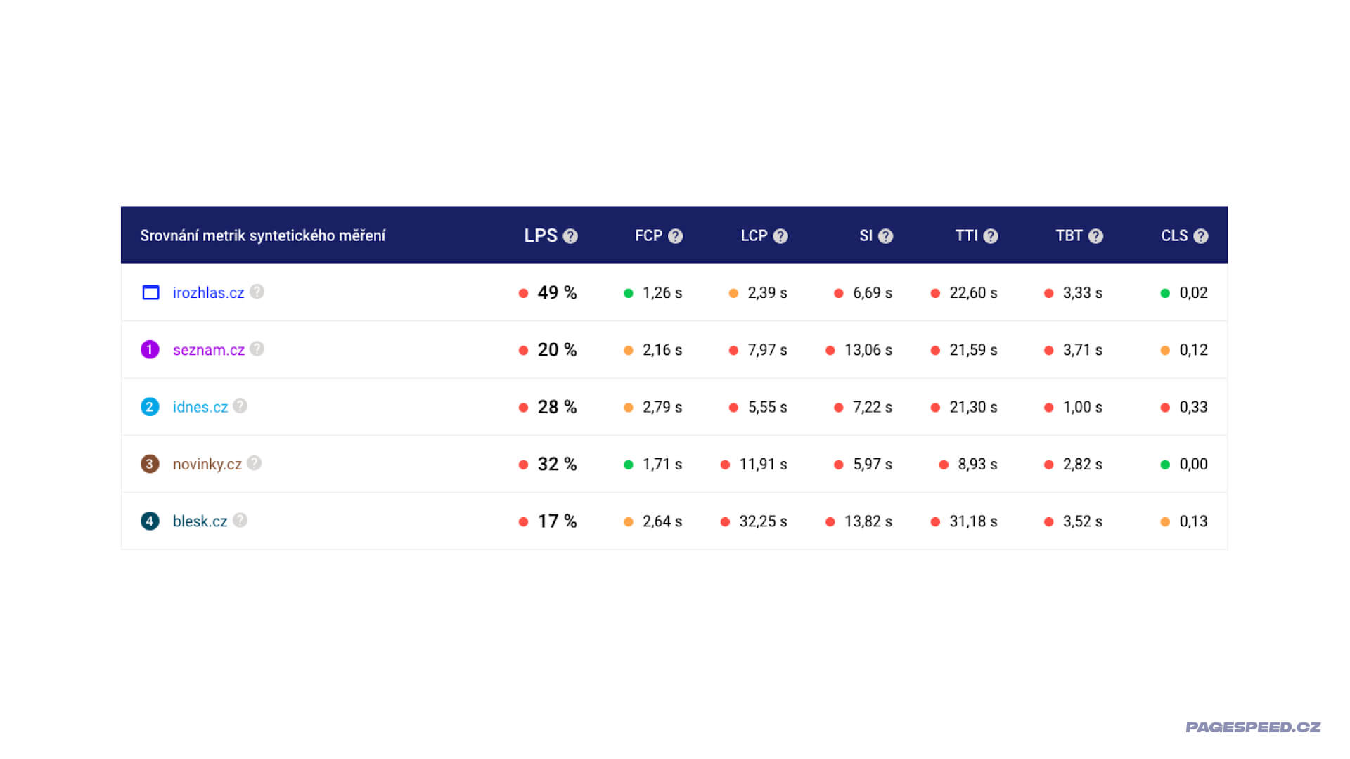Open CLS help question mark

point(1200,236)
